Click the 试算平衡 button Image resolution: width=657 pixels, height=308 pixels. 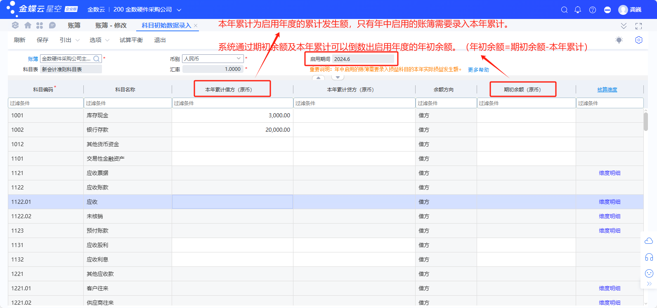(x=131, y=40)
